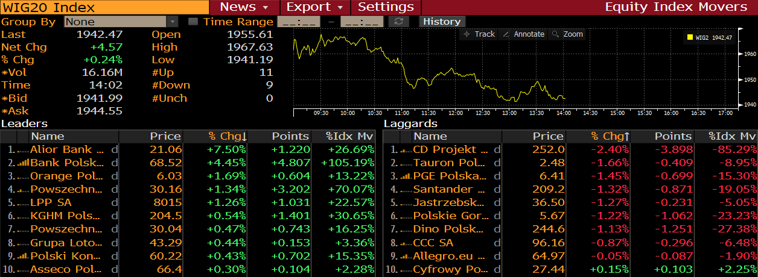
Task: Click the Bid value 1941.99
Action: tap(99, 98)
